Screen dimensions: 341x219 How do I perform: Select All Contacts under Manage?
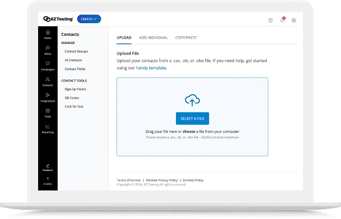pos(73,60)
